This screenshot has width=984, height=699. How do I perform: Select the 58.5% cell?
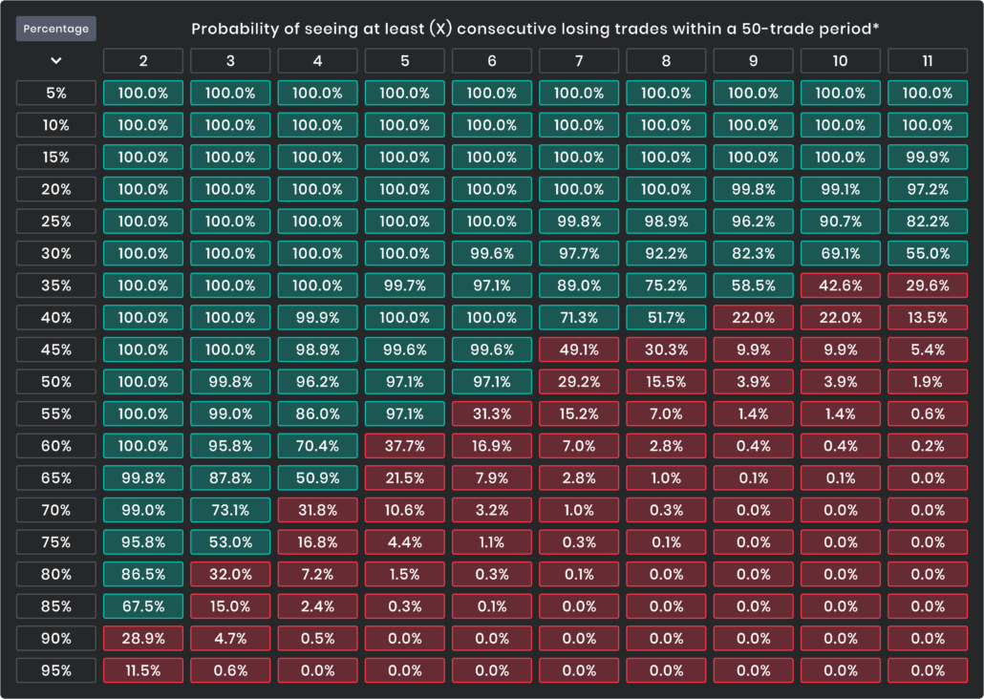[x=753, y=286]
